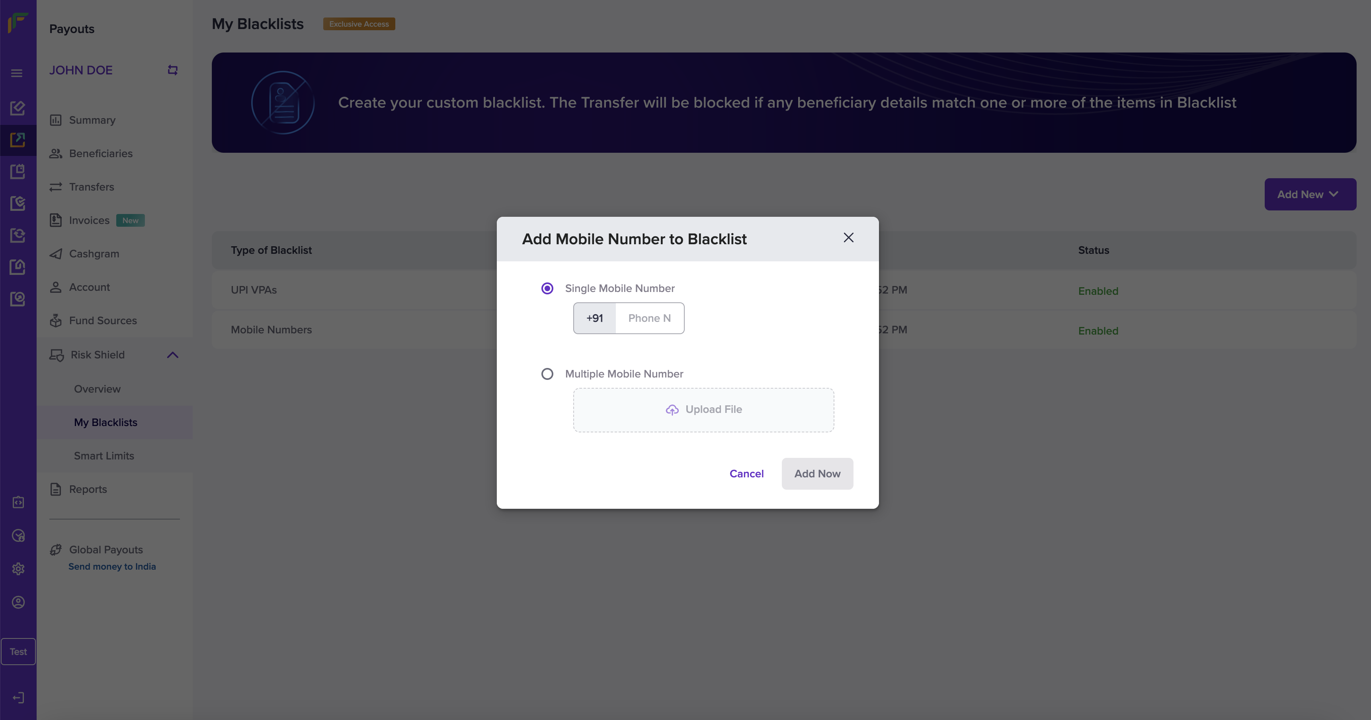Collapse the Risk Shield menu section
The height and width of the screenshot is (720, 1371).
point(172,355)
